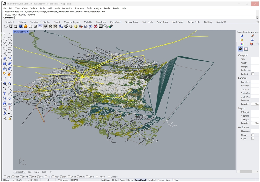The width and height of the screenshot is (260, 182).
Task: Click the CPlane coordinate status entry
Action: [6, 180]
